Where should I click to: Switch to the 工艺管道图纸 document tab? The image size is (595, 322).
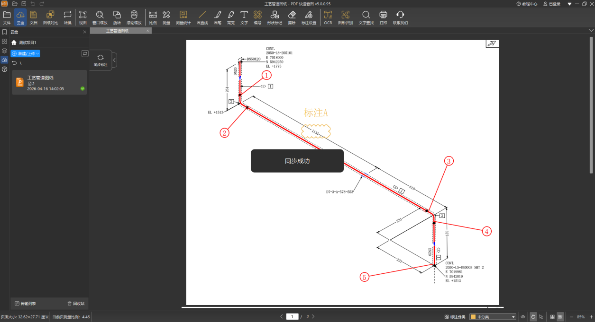coord(117,31)
